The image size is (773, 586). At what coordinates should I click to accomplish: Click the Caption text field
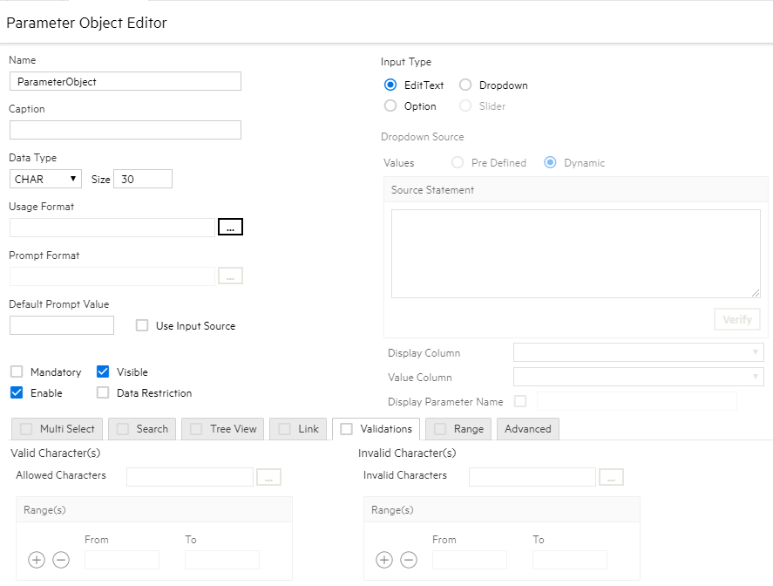coord(125,130)
